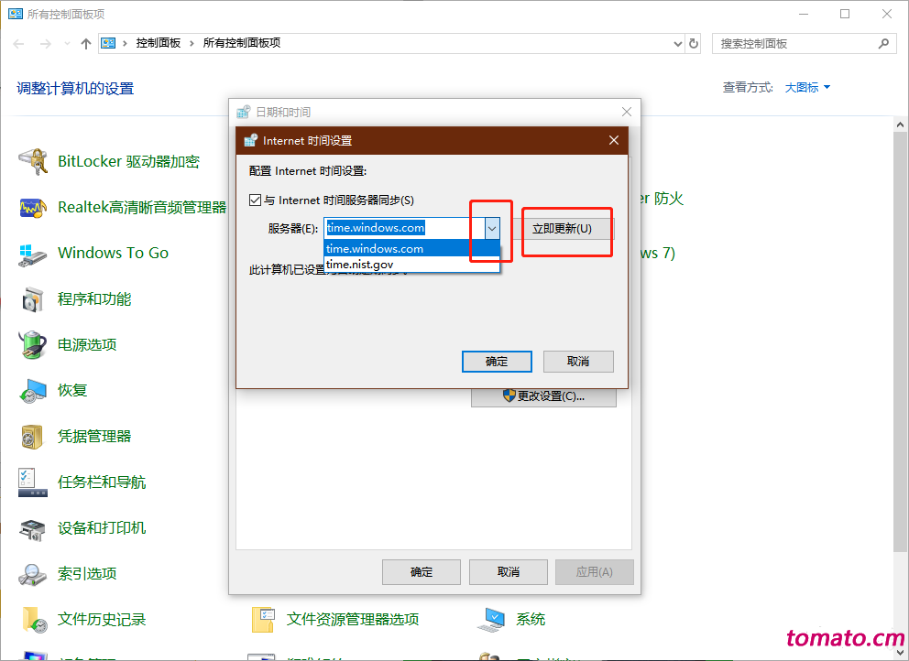Toggle sync with Internet time server checkbox
Viewport: 909px width, 661px height.
pyautogui.click(x=255, y=200)
